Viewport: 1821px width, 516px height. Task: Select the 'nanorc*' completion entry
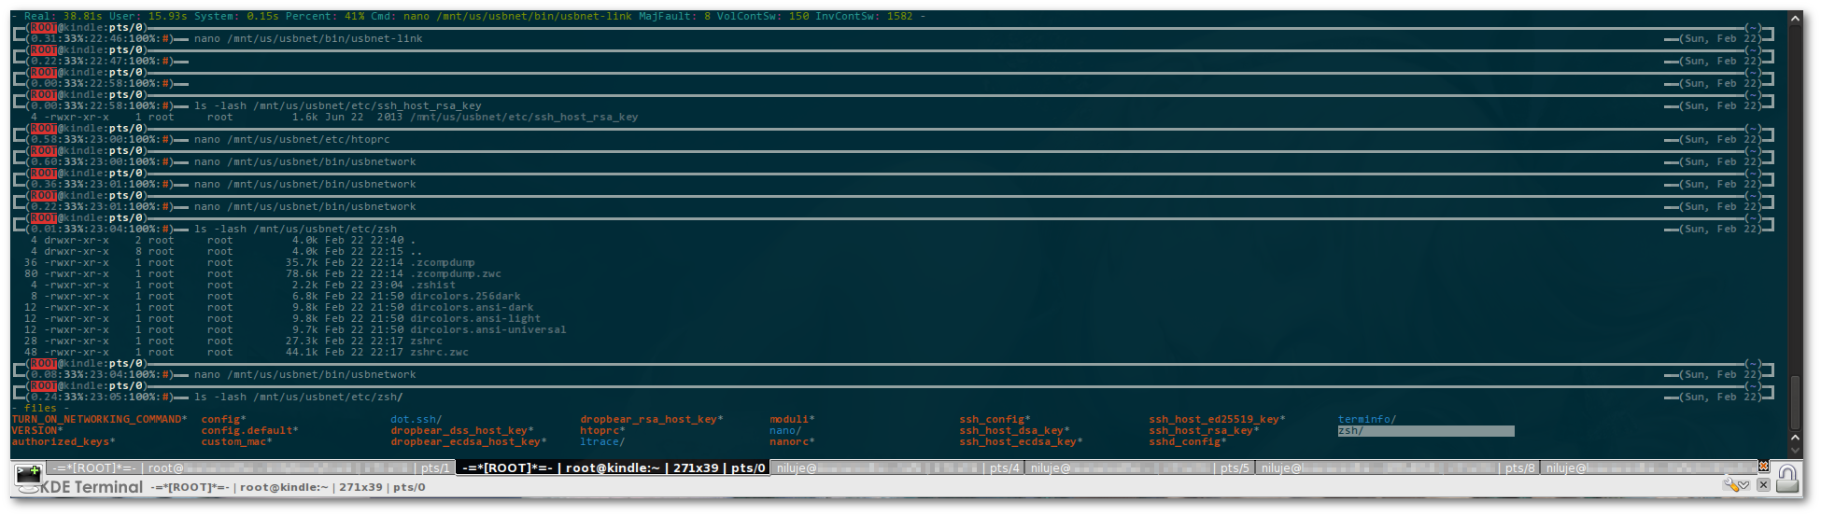click(x=792, y=442)
